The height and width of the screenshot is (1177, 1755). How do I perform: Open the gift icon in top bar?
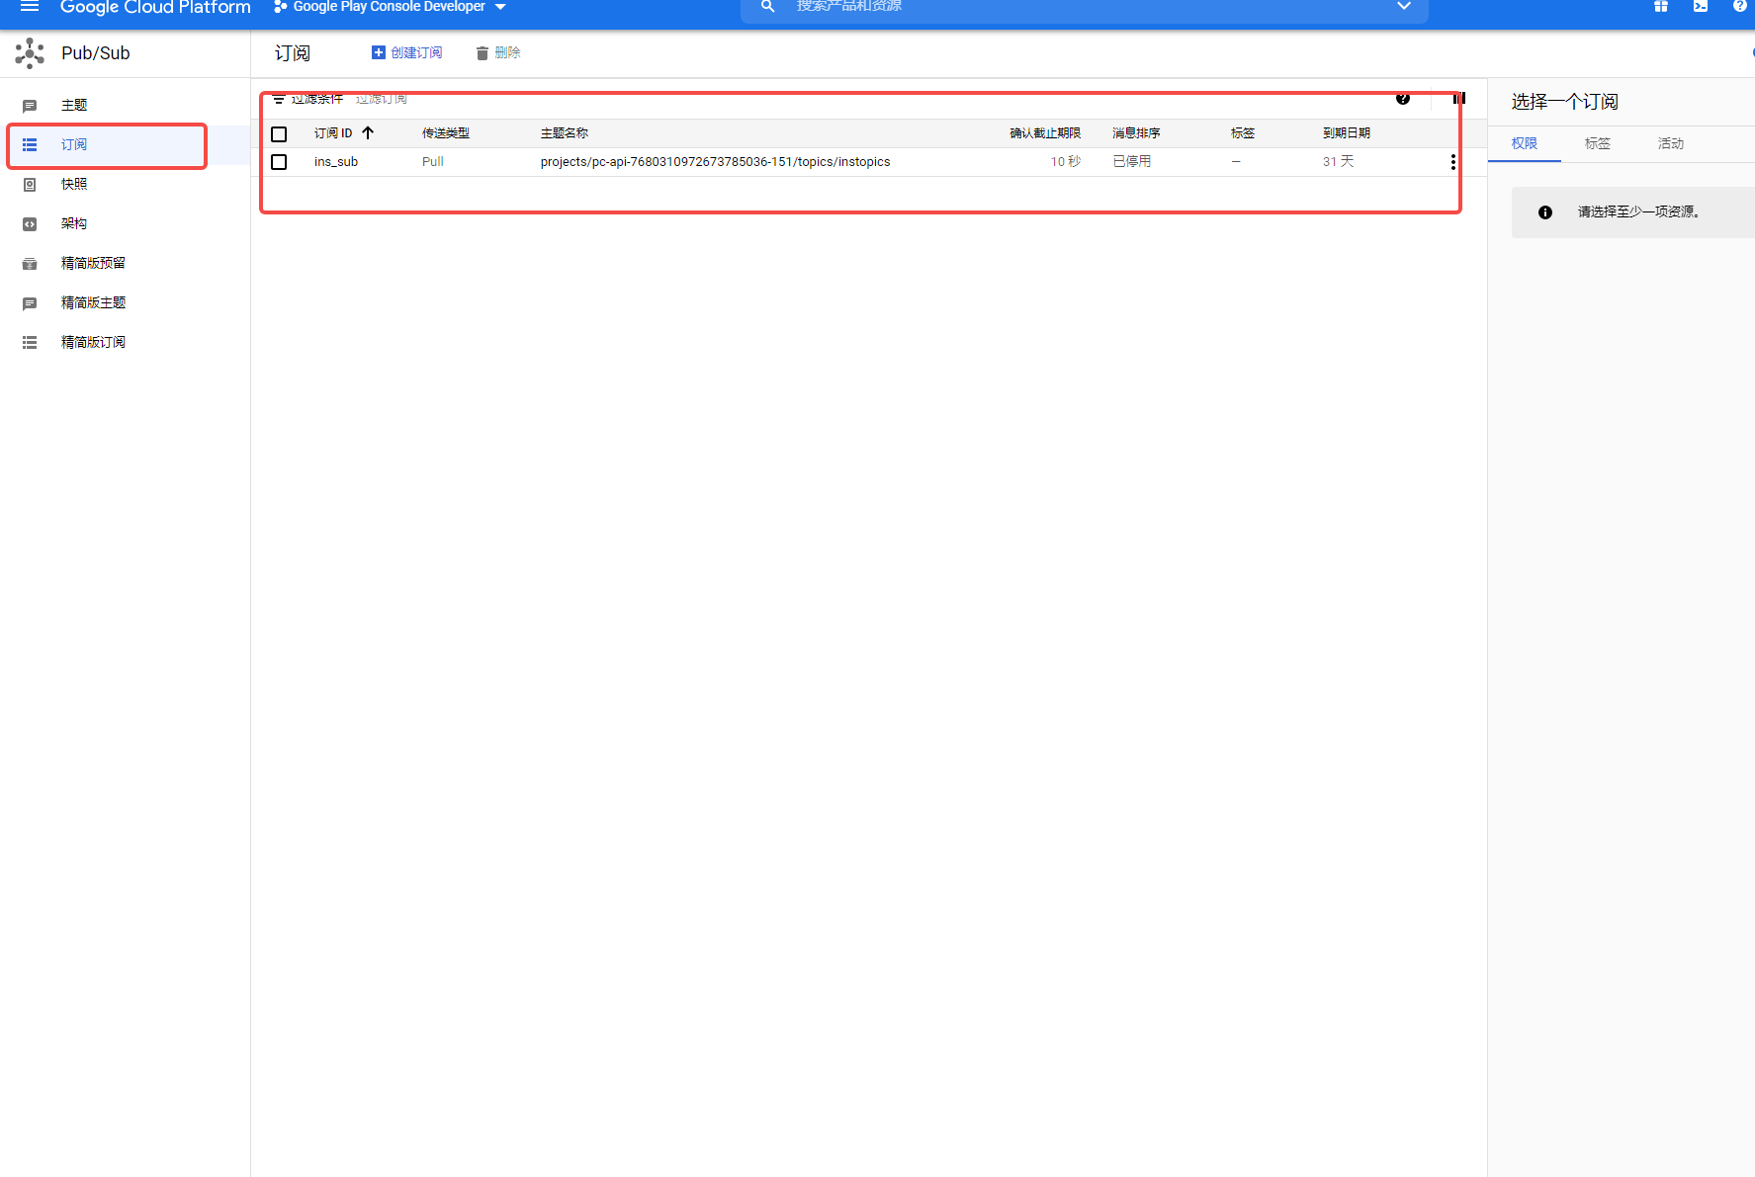pyautogui.click(x=1661, y=6)
